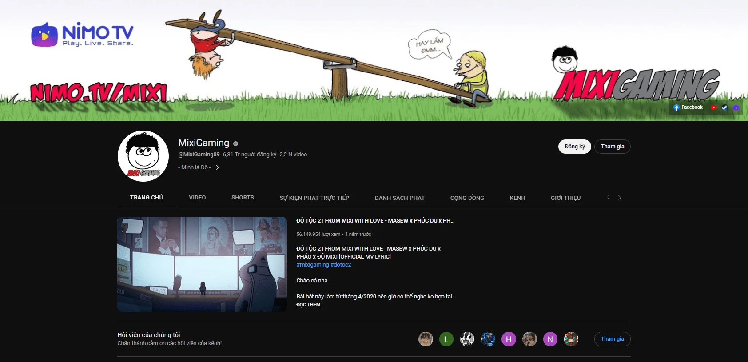Viewport: 748px width, 362px height.
Task: Switch to the VIDEO tab
Action: pyautogui.click(x=197, y=198)
